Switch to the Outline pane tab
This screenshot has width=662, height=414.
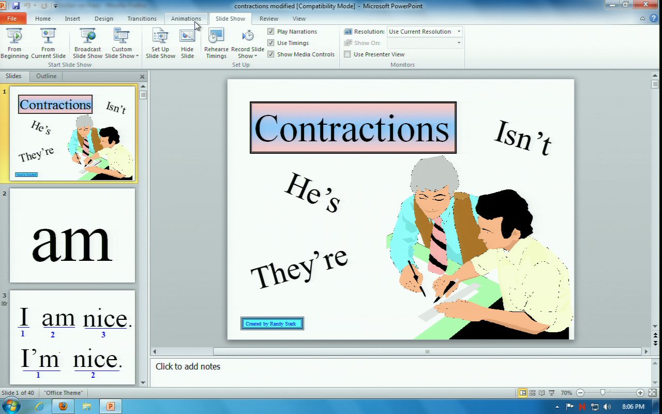[46, 76]
